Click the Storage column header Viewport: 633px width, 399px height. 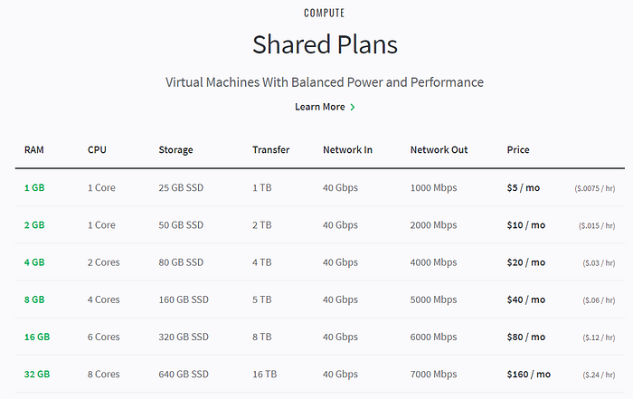coord(175,150)
